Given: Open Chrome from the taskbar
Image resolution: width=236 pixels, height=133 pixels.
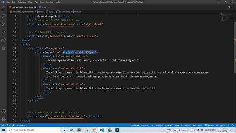Looking at the screenshot, I should pyautogui.click(x=110, y=130).
